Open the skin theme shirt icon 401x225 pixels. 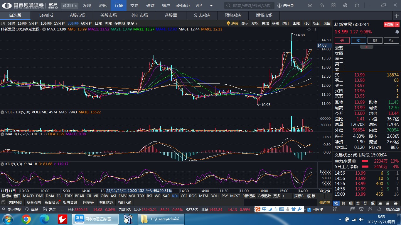point(357,6)
